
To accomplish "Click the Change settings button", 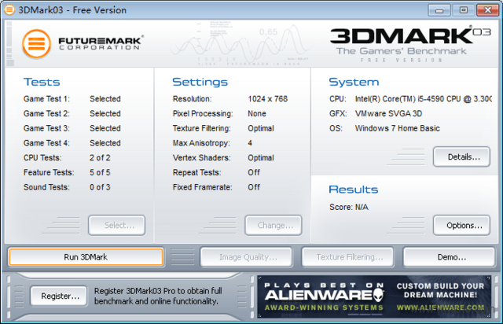I will pos(274,226).
